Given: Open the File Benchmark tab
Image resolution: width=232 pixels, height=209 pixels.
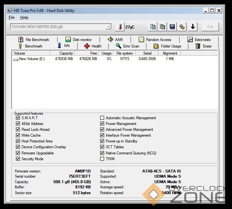Looking at the screenshot, I should 34,39.
